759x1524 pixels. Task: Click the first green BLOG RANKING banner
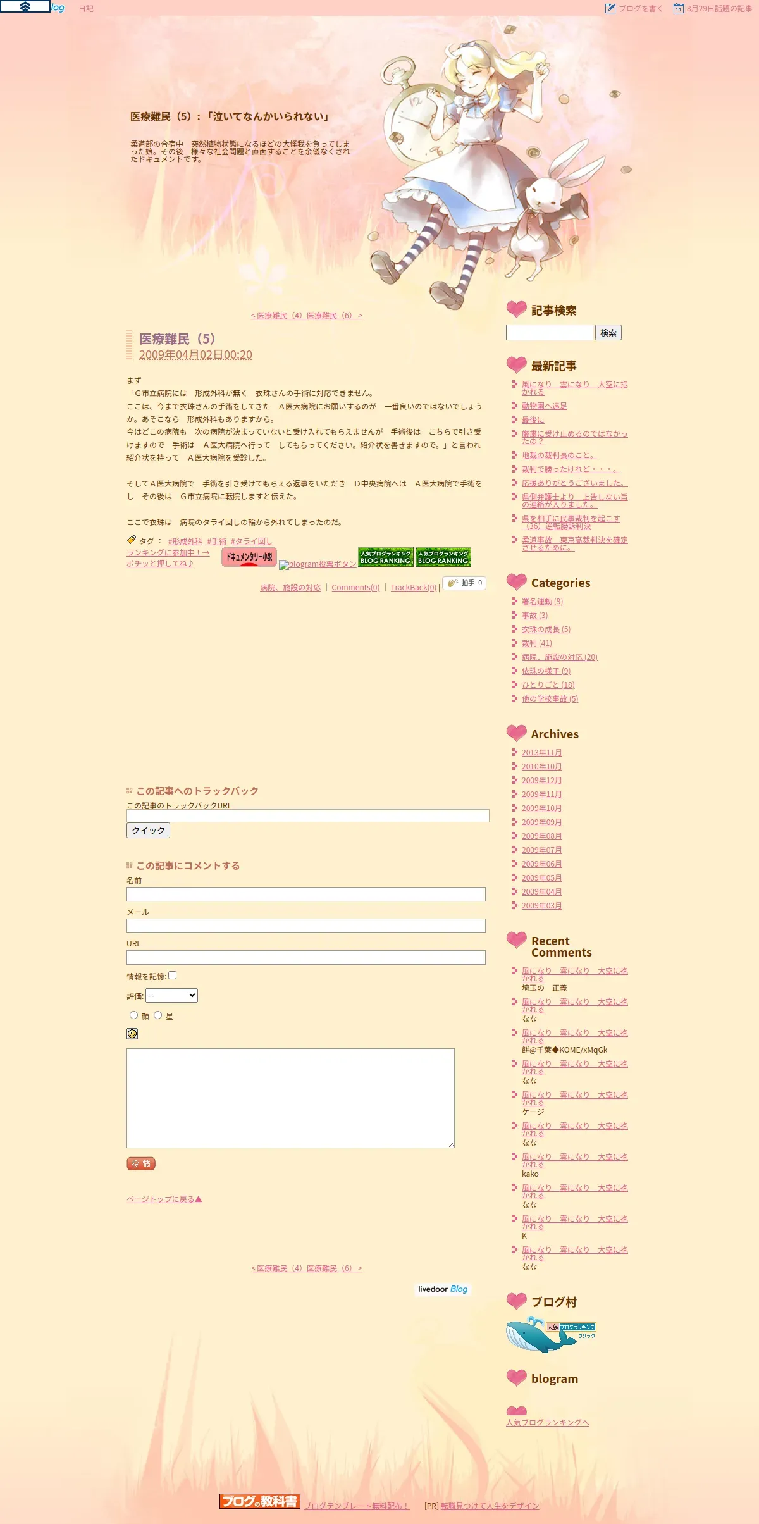[386, 557]
